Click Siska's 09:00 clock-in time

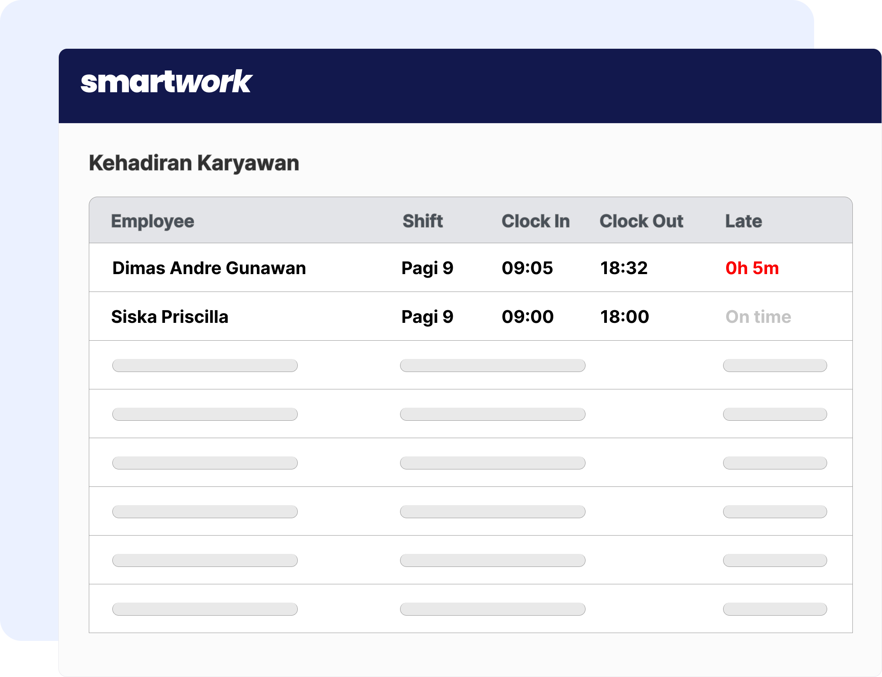[527, 317]
